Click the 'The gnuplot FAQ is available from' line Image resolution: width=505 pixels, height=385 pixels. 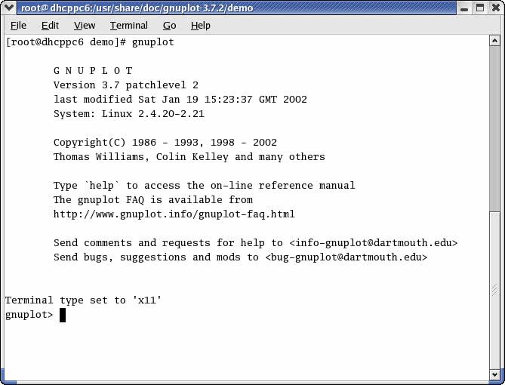click(153, 200)
